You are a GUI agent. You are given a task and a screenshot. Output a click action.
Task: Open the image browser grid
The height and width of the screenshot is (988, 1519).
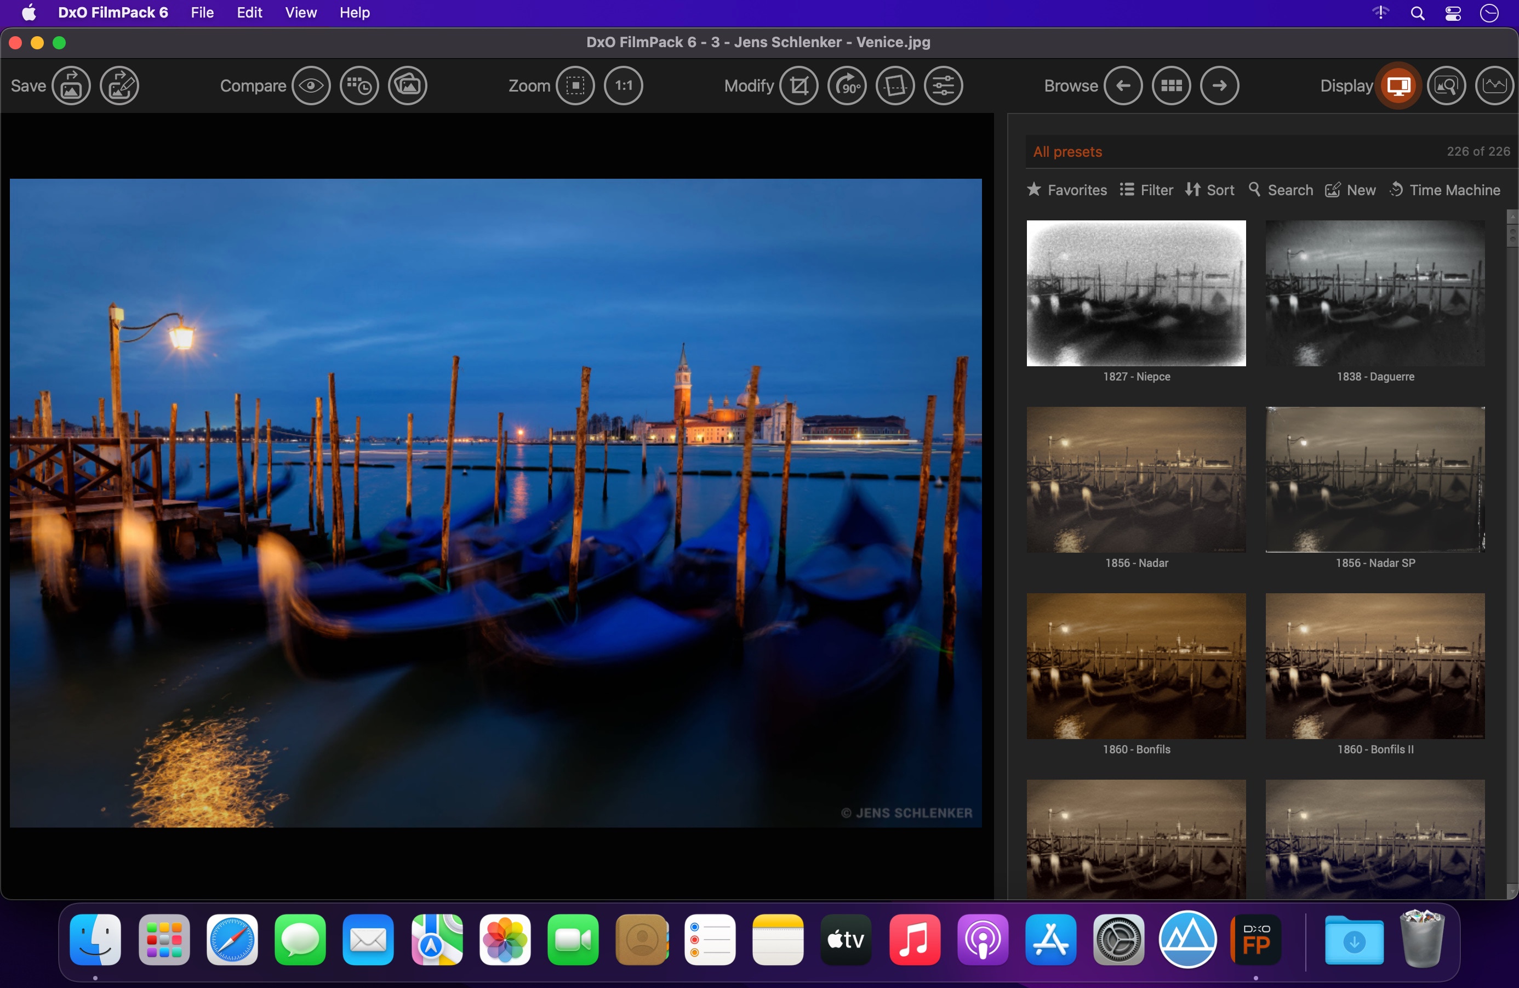point(1171,86)
